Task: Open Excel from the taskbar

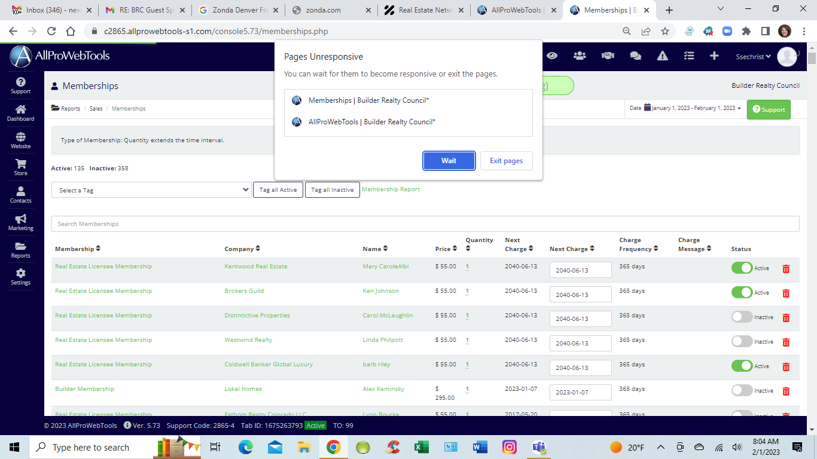Action: [x=422, y=447]
